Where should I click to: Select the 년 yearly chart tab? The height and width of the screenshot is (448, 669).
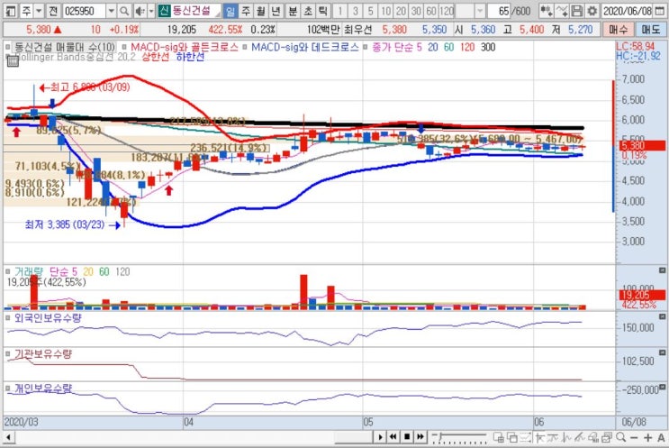276,11
